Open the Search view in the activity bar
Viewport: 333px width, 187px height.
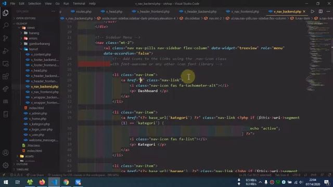coord(6,25)
